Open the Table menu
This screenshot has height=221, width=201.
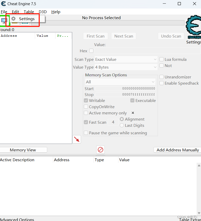pos(29,12)
